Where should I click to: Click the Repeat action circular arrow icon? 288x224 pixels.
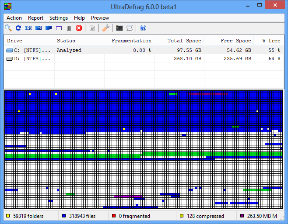tap(18, 28)
